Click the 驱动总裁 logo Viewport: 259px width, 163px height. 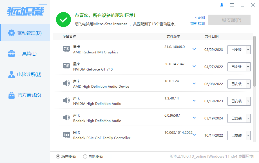point(25,11)
